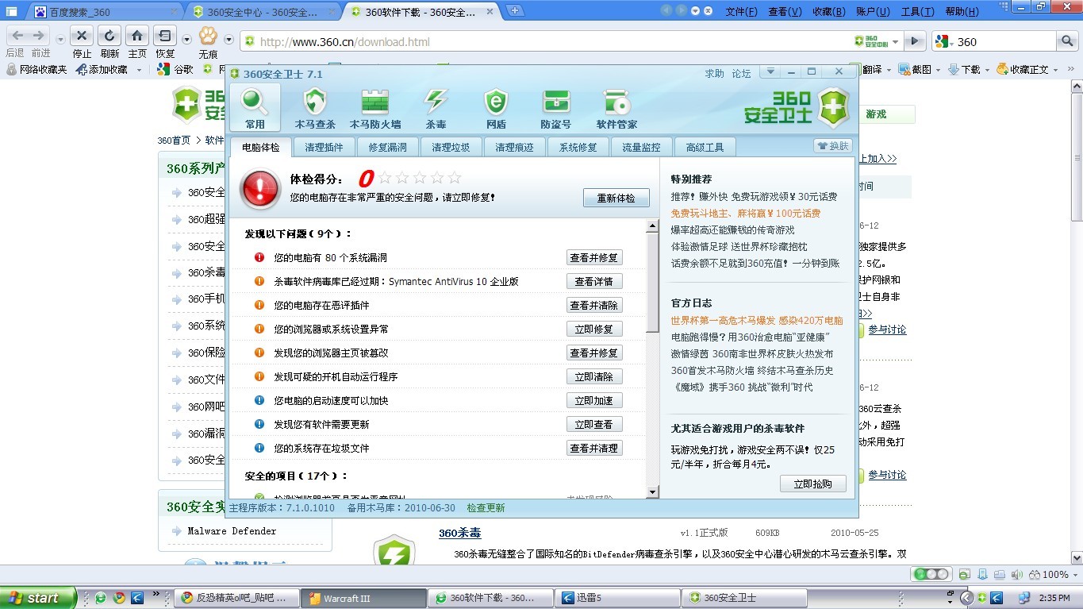Viewport: 1083px width, 609px height.
Task: Click the 立即抢购 button
Action: pos(813,484)
